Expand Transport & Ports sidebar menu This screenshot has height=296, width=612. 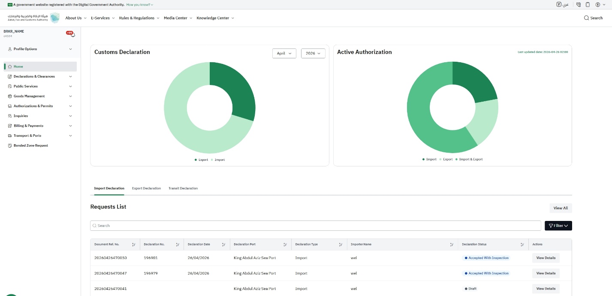point(40,136)
